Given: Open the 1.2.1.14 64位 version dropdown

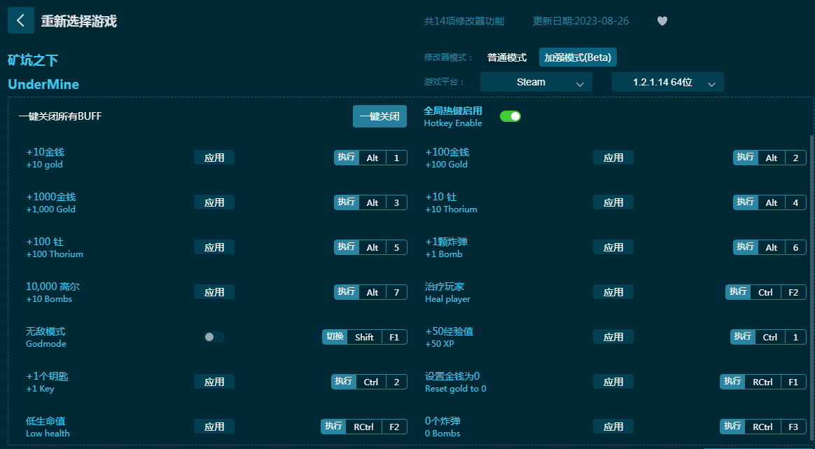Looking at the screenshot, I should 667,82.
